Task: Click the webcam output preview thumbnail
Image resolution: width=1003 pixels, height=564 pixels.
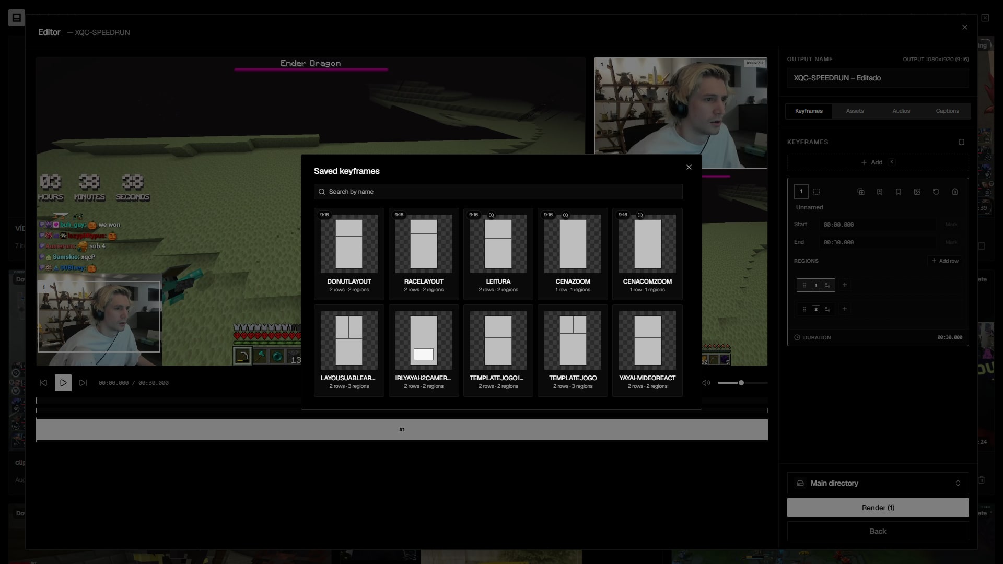Action: pos(681,113)
